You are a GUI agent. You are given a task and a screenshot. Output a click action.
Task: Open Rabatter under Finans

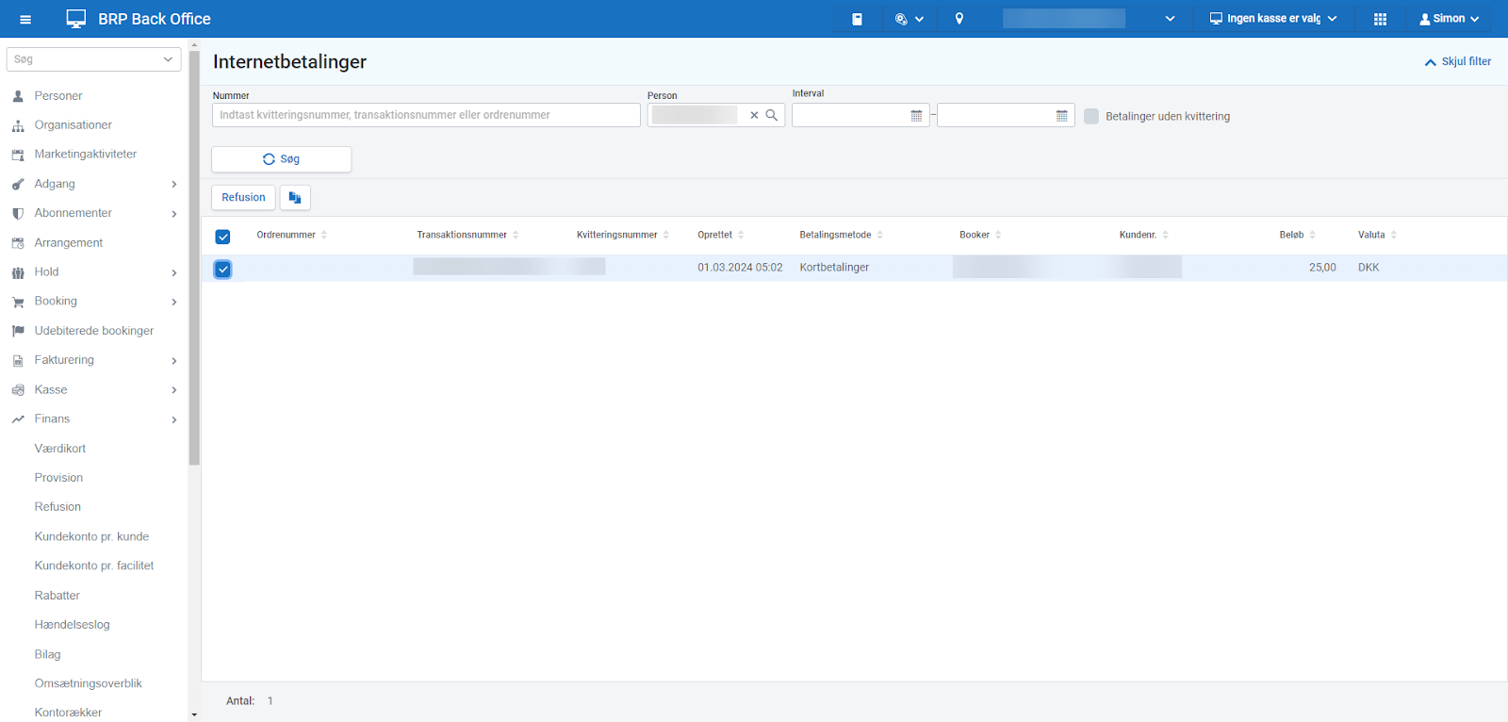click(57, 596)
